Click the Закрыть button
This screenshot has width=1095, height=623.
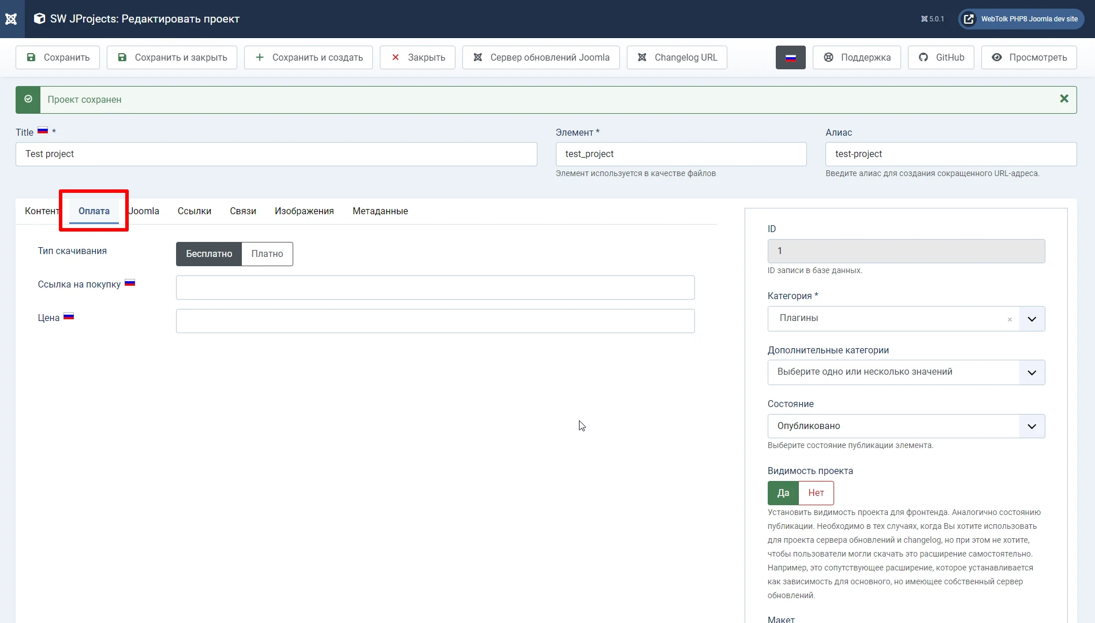tap(417, 57)
